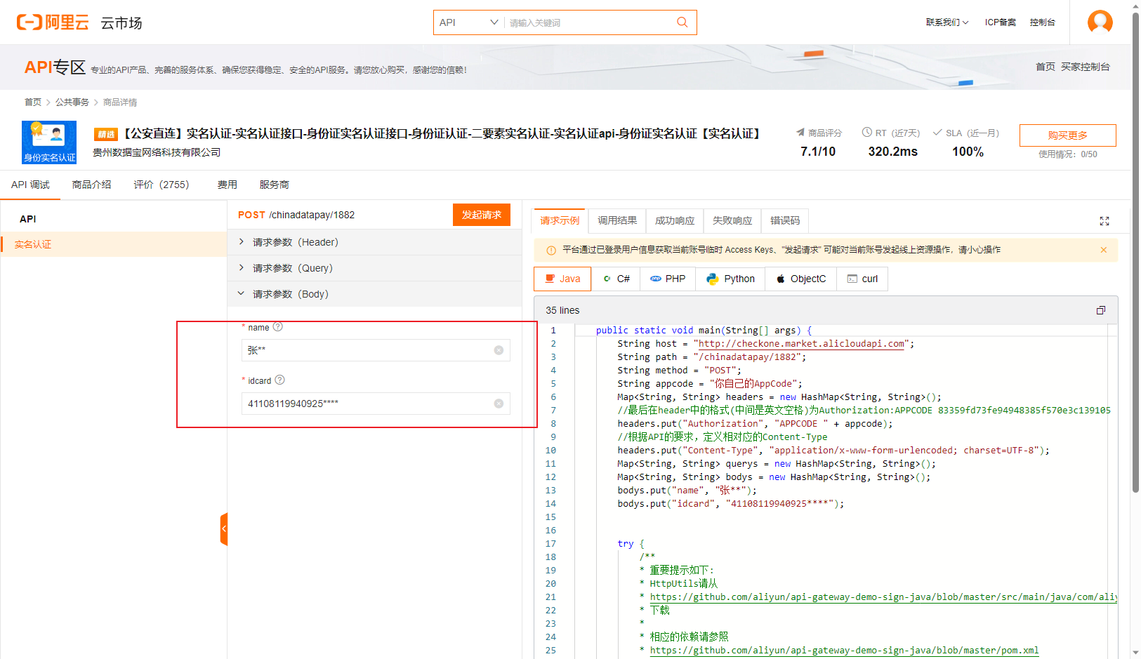Viewport: 1141px width, 659px height.
Task: Open the 商品介绍 tab
Action: click(91, 185)
